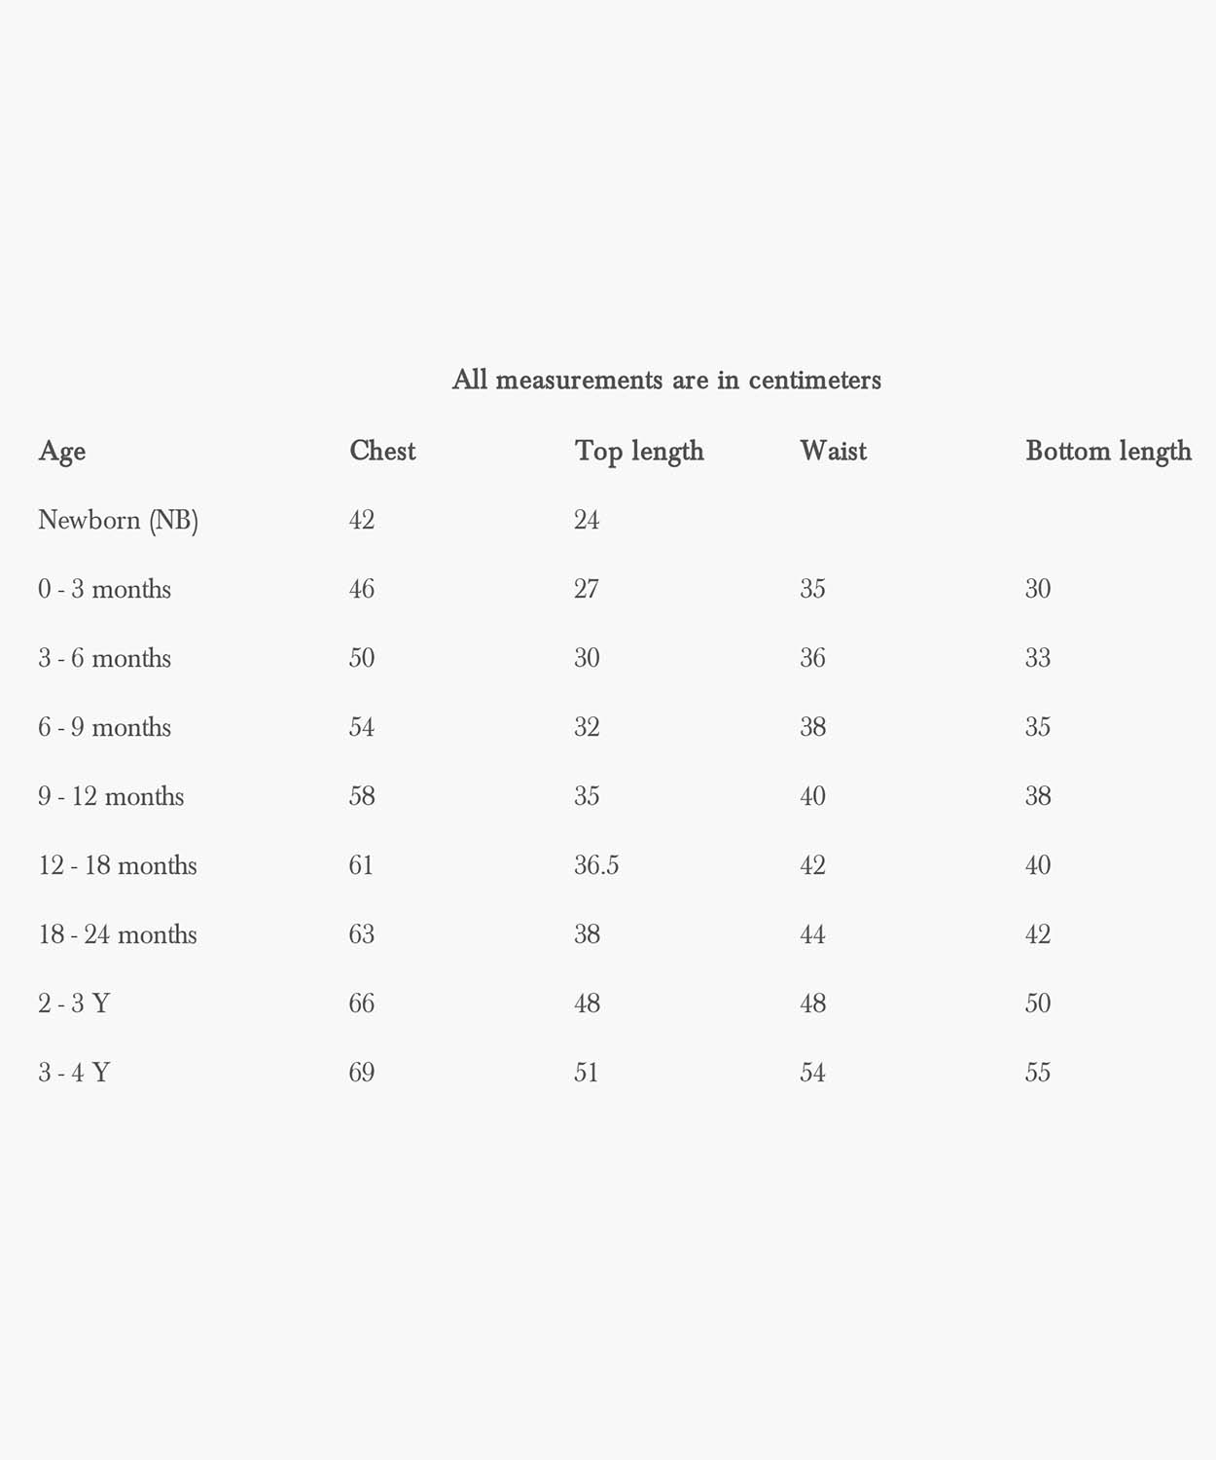Click the 3 - 4 Y row label
The height and width of the screenshot is (1460, 1216).
(74, 1073)
